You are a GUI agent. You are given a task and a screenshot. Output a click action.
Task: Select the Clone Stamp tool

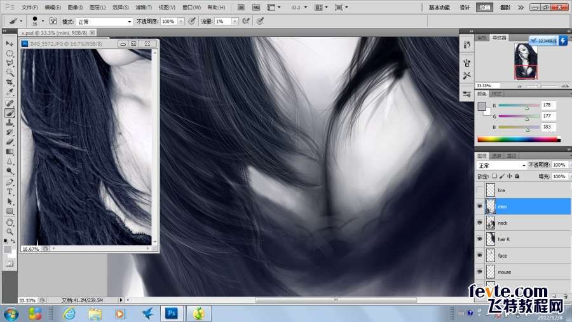click(10, 123)
